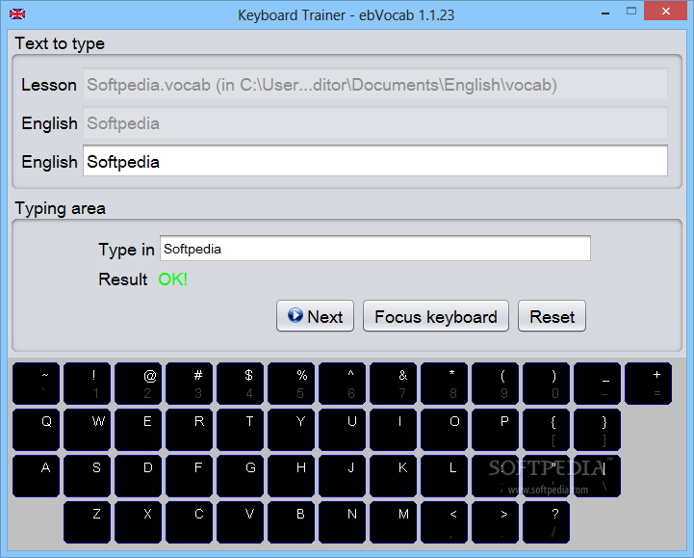Click the Lesson path field
This screenshot has height=558, width=694.
tap(374, 84)
